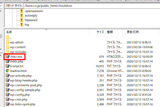The image size is (160, 107).
Task: Select the .htaccess file name
Action: (x=16, y=57)
